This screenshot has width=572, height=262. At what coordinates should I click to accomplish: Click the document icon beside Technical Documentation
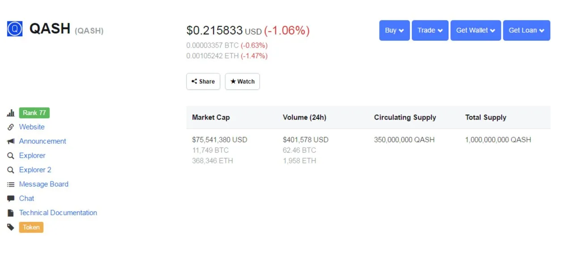click(11, 213)
